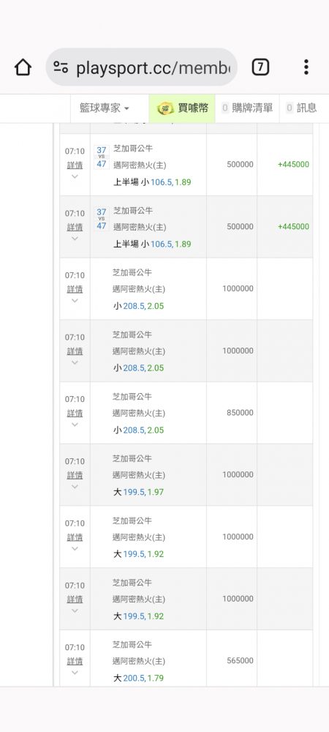Open the 籃球專家 dropdown menu
This screenshot has width=329, height=732.
click(x=105, y=108)
